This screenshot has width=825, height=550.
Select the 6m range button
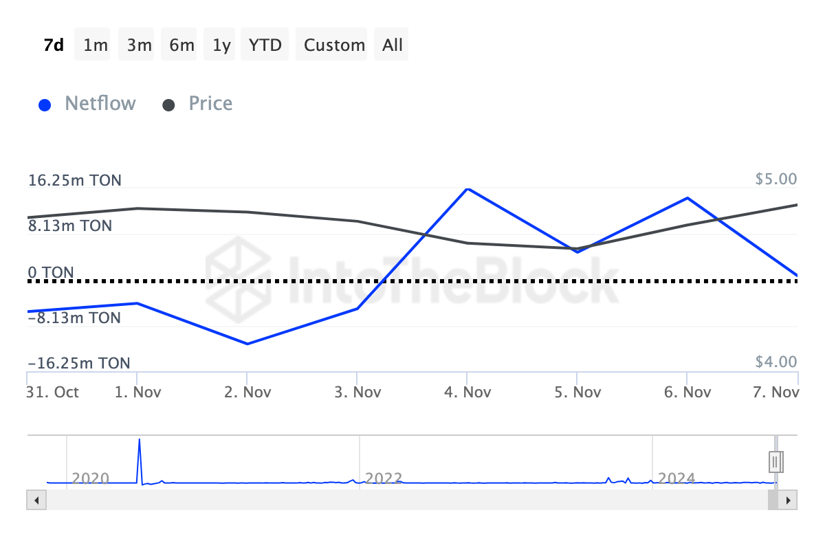(x=181, y=45)
